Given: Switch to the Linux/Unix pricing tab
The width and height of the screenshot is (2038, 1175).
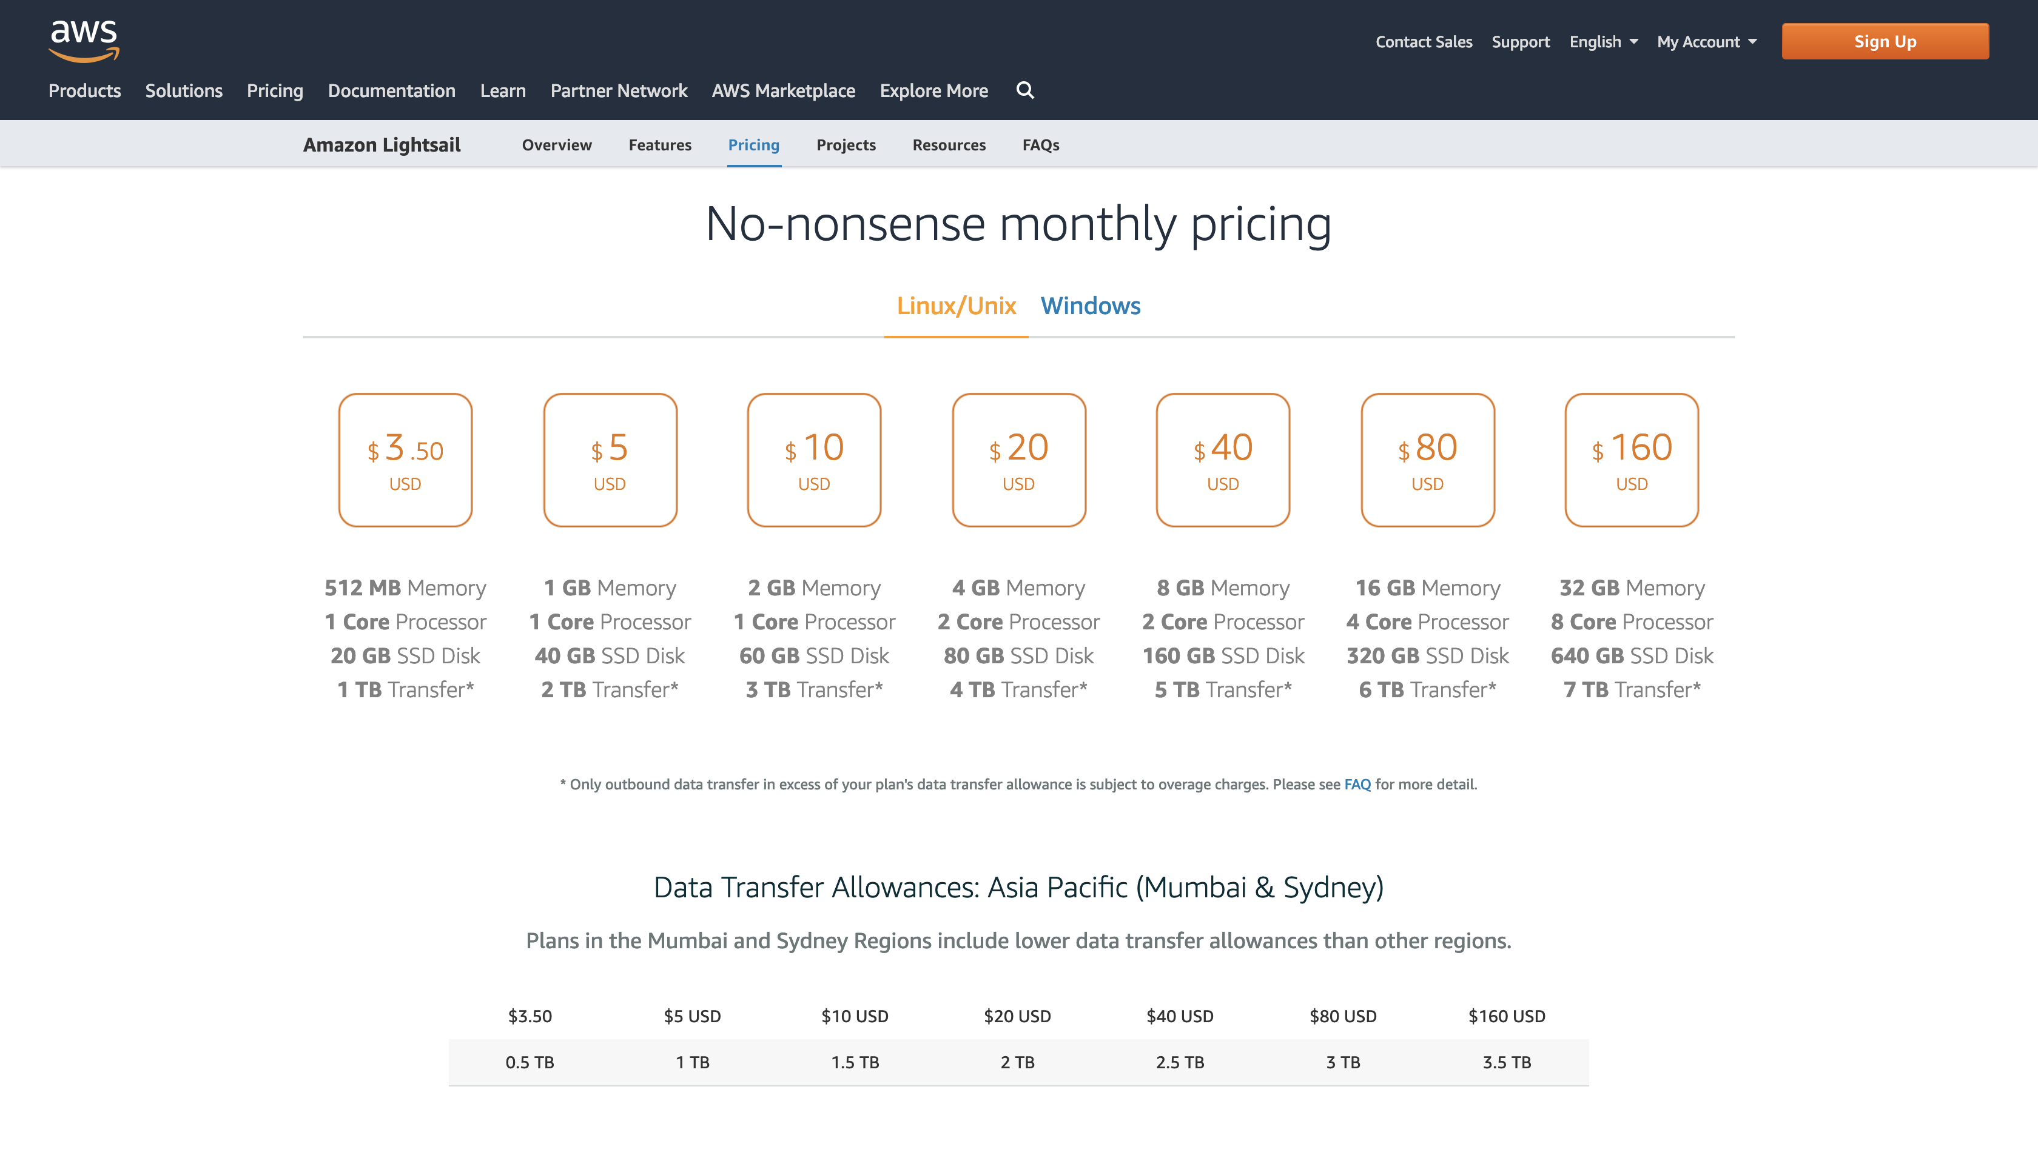Looking at the screenshot, I should pyautogui.click(x=956, y=306).
